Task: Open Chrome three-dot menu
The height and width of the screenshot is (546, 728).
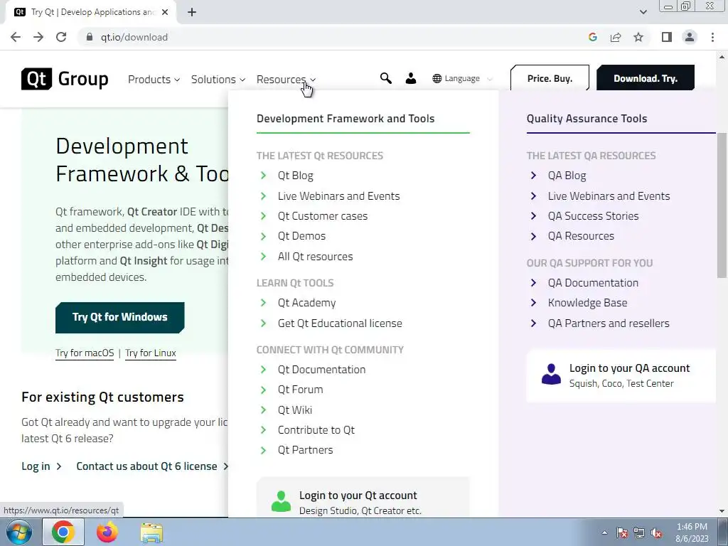Action: [x=712, y=37]
